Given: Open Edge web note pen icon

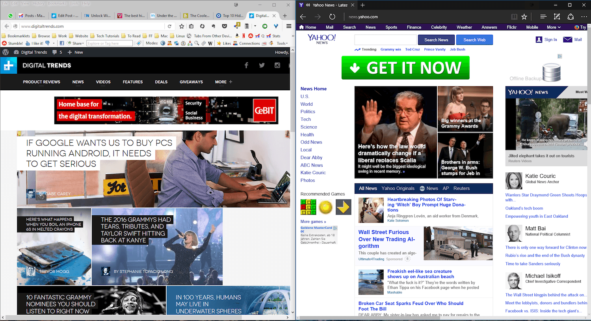Looking at the screenshot, I should coord(557,17).
